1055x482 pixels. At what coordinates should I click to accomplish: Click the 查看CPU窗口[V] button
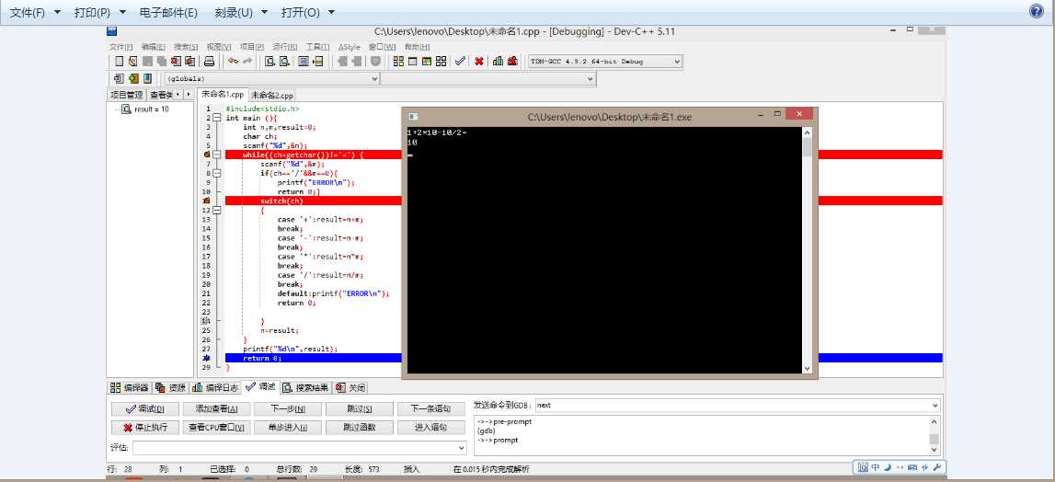pyautogui.click(x=217, y=427)
